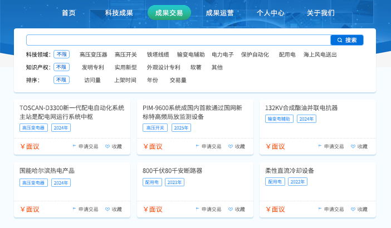Click ¥面议 price on 国能哈尔滨热电产品 card
391x228 pixels.
(30, 209)
